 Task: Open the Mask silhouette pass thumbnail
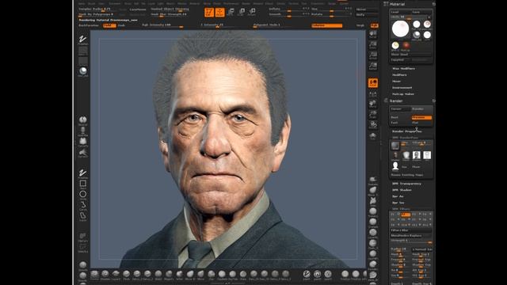coord(395,166)
